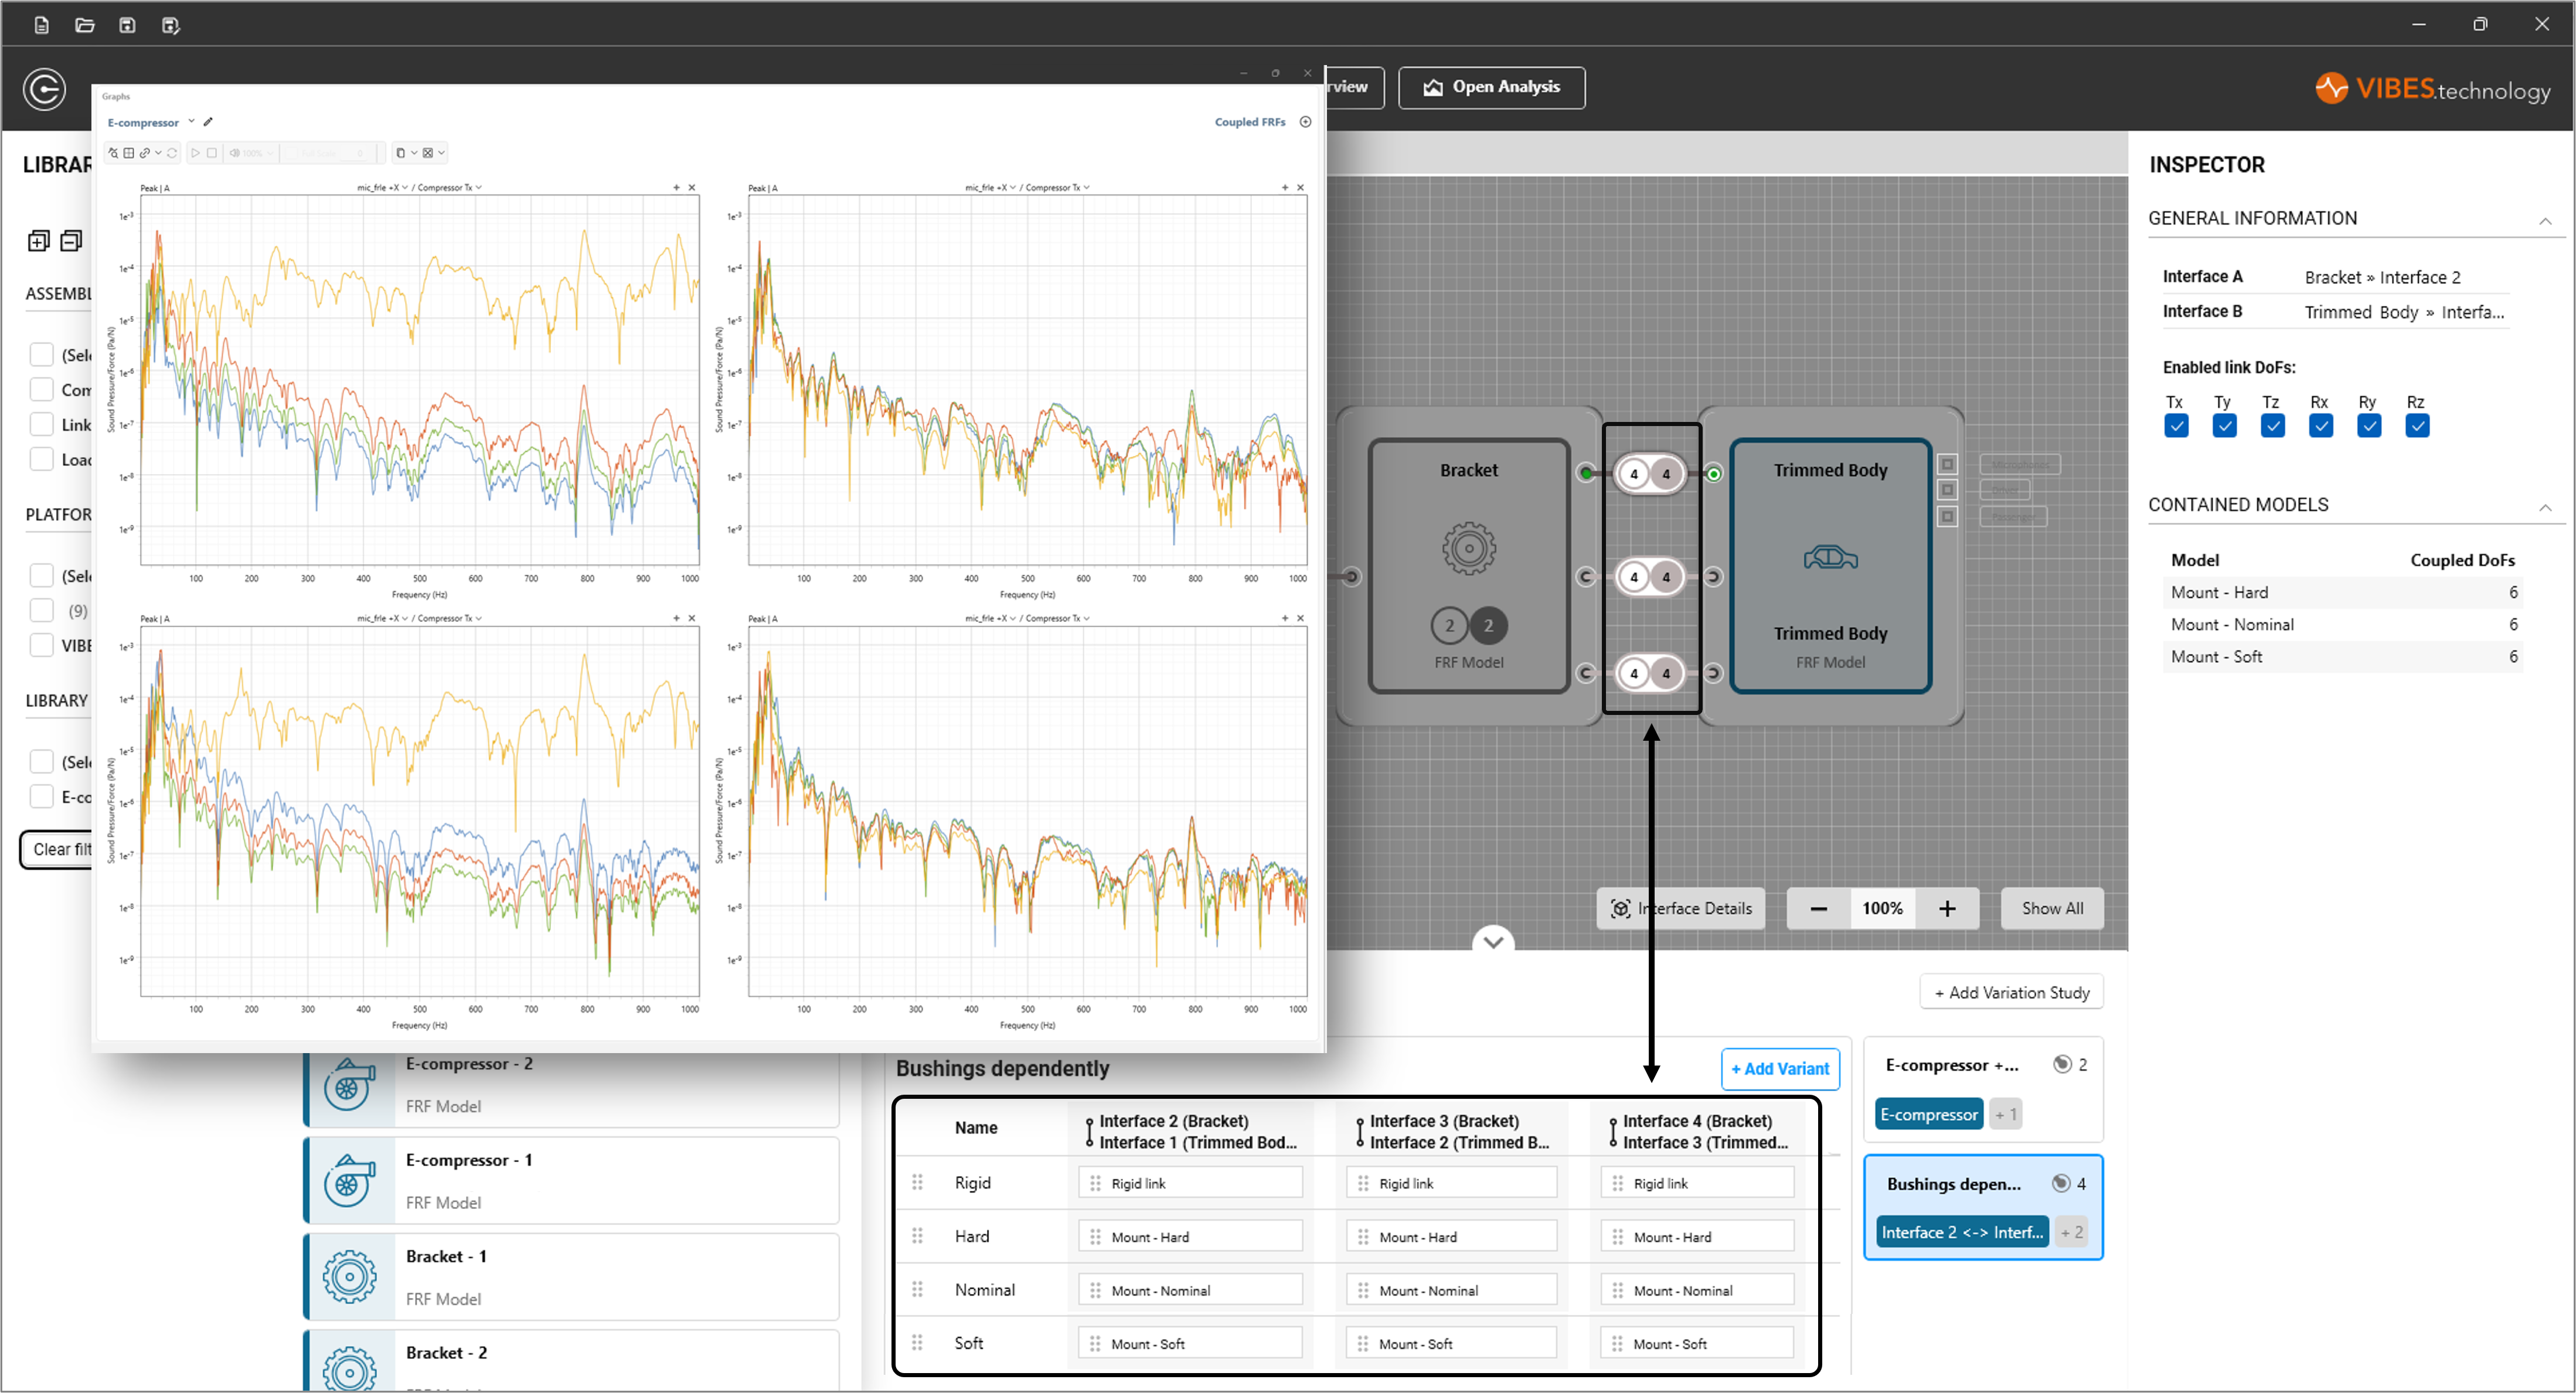Collapse the General Information section
This screenshot has width=2576, height=1393.
pos(2545,221)
